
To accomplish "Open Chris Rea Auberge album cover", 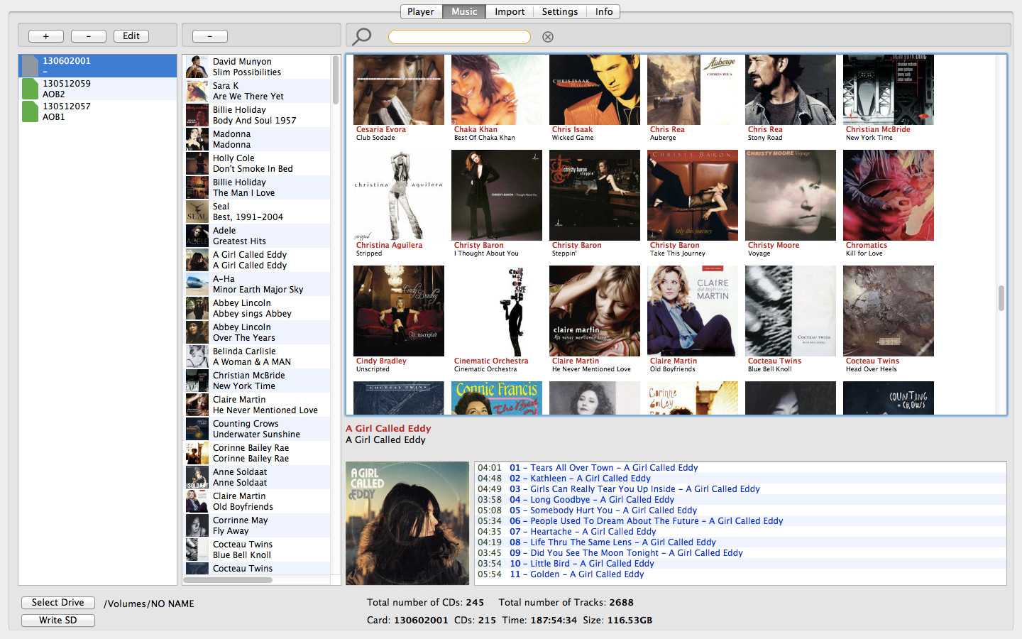I will [693, 89].
